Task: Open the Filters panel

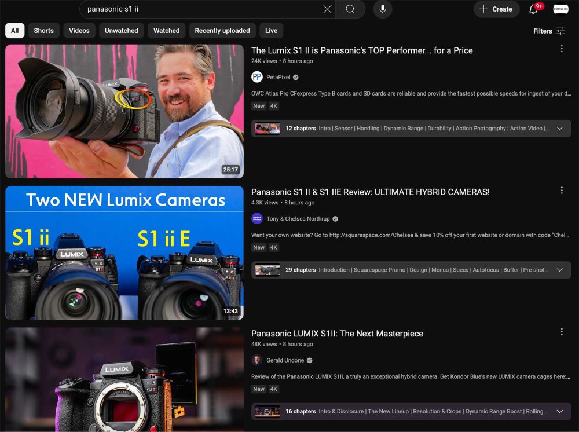Action: [x=549, y=31]
